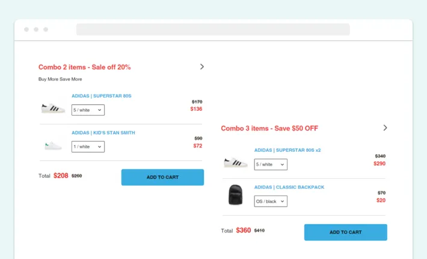The height and width of the screenshot is (259, 427).
Task: Click the $290 sale price
Action: (379, 164)
